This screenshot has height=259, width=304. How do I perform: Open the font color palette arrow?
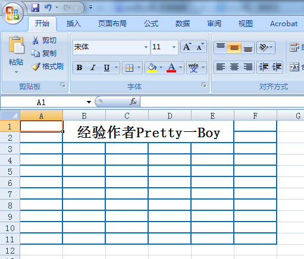tap(181, 68)
